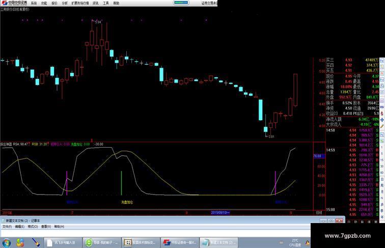The width and height of the screenshot is (385, 248).
Task: Click the RSI indicator sidebar icon
Action: pos(382,107)
